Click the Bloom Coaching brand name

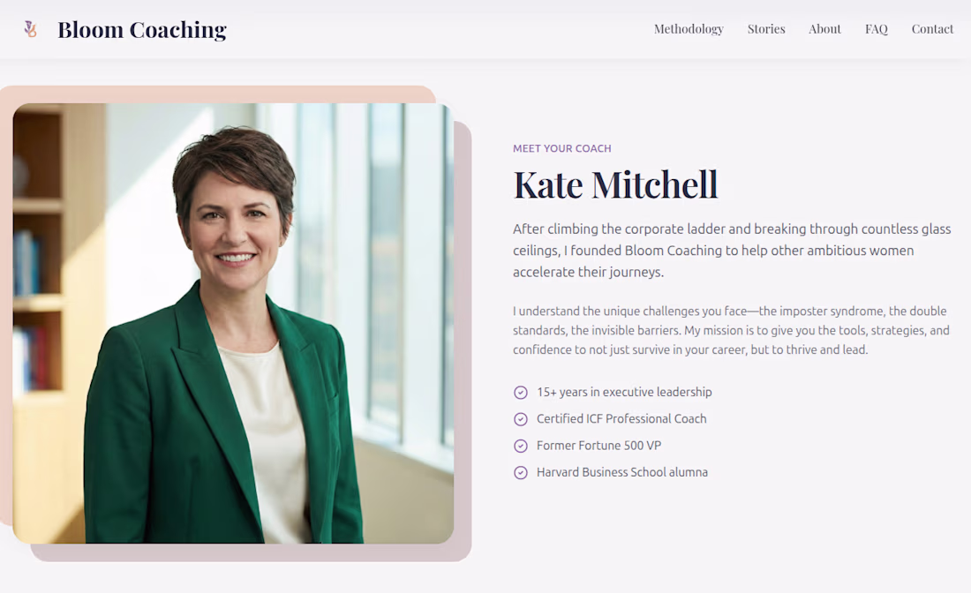pyautogui.click(x=142, y=30)
